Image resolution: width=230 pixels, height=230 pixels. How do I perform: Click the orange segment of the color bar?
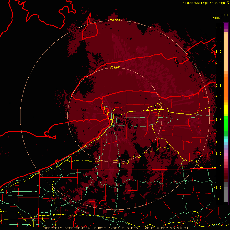226,88
